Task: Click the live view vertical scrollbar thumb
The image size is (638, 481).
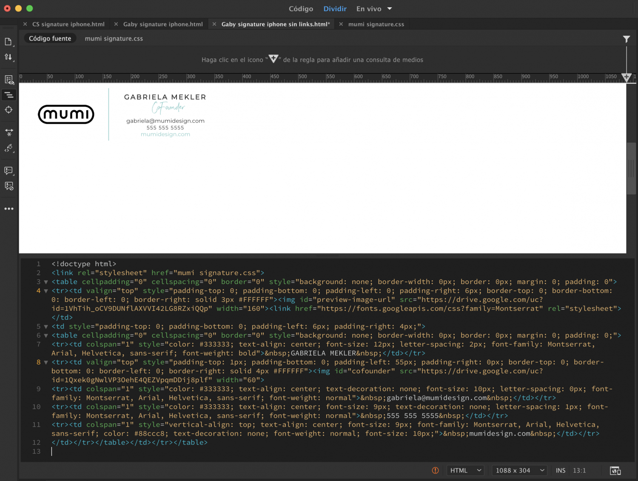Action: pos(632,168)
